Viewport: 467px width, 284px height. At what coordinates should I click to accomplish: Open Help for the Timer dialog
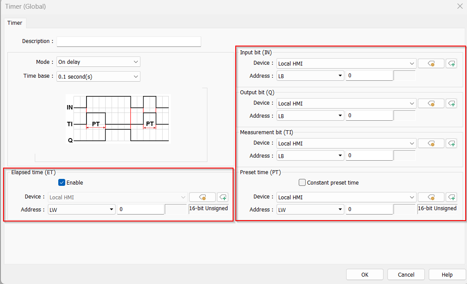pyautogui.click(x=447, y=274)
